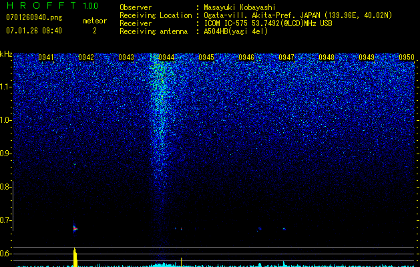Click the thin yellow spike past 0944
420x267 pixels.
point(182,262)
